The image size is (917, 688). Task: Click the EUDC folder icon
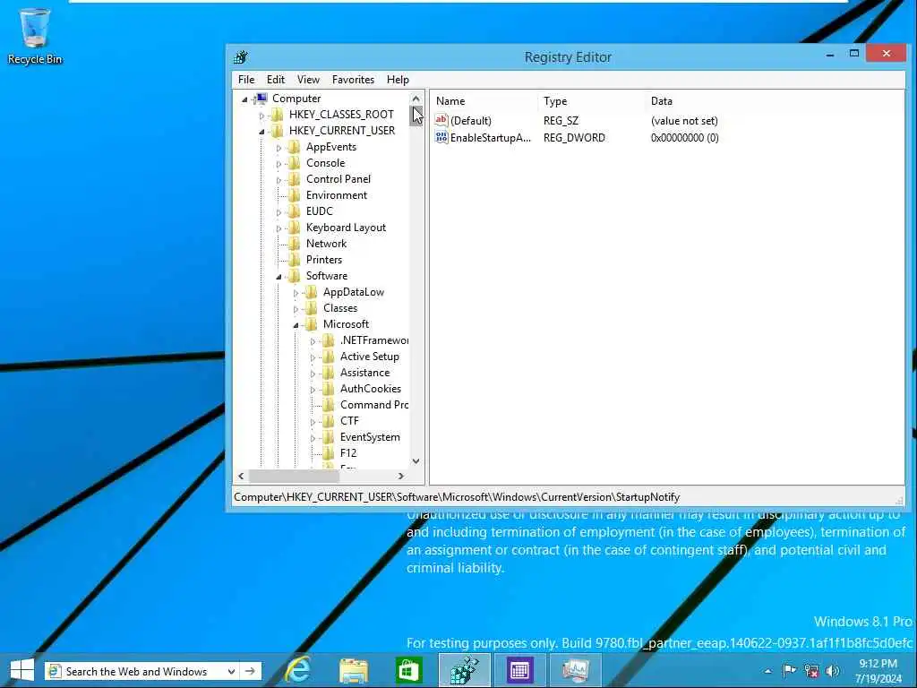tap(295, 211)
